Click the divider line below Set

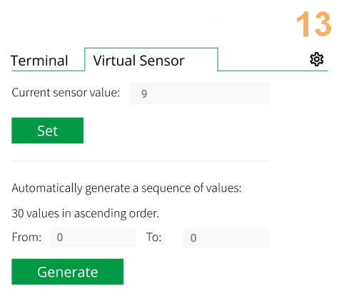[141, 161]
